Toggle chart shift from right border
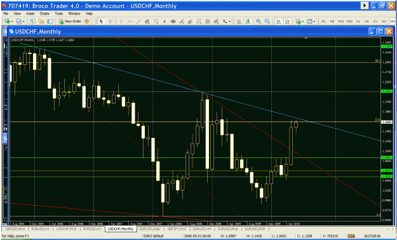Screen dimensions: 397x240 [x=287, y=22]
